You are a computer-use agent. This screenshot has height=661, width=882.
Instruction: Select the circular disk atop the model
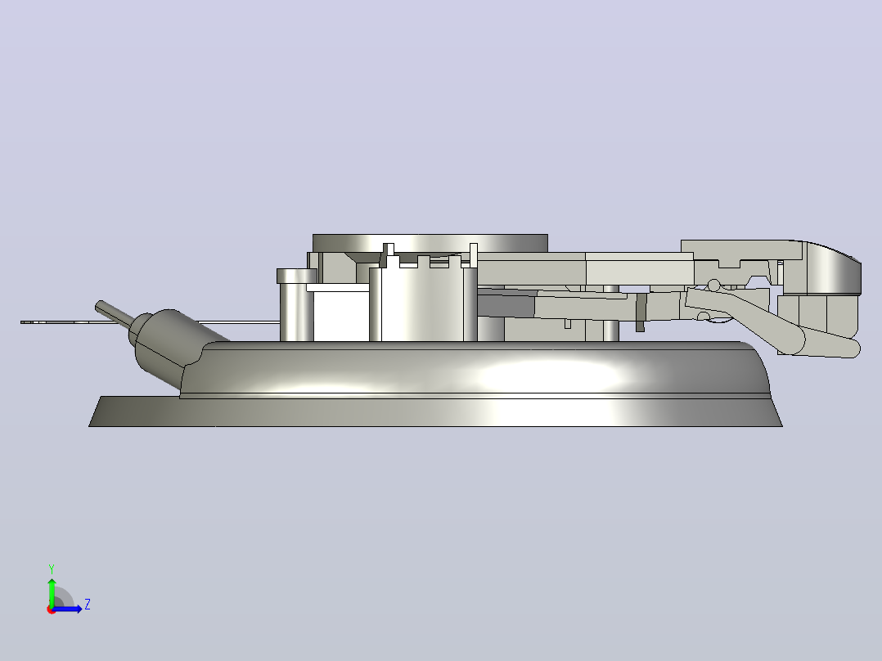(x=430, y=243)
